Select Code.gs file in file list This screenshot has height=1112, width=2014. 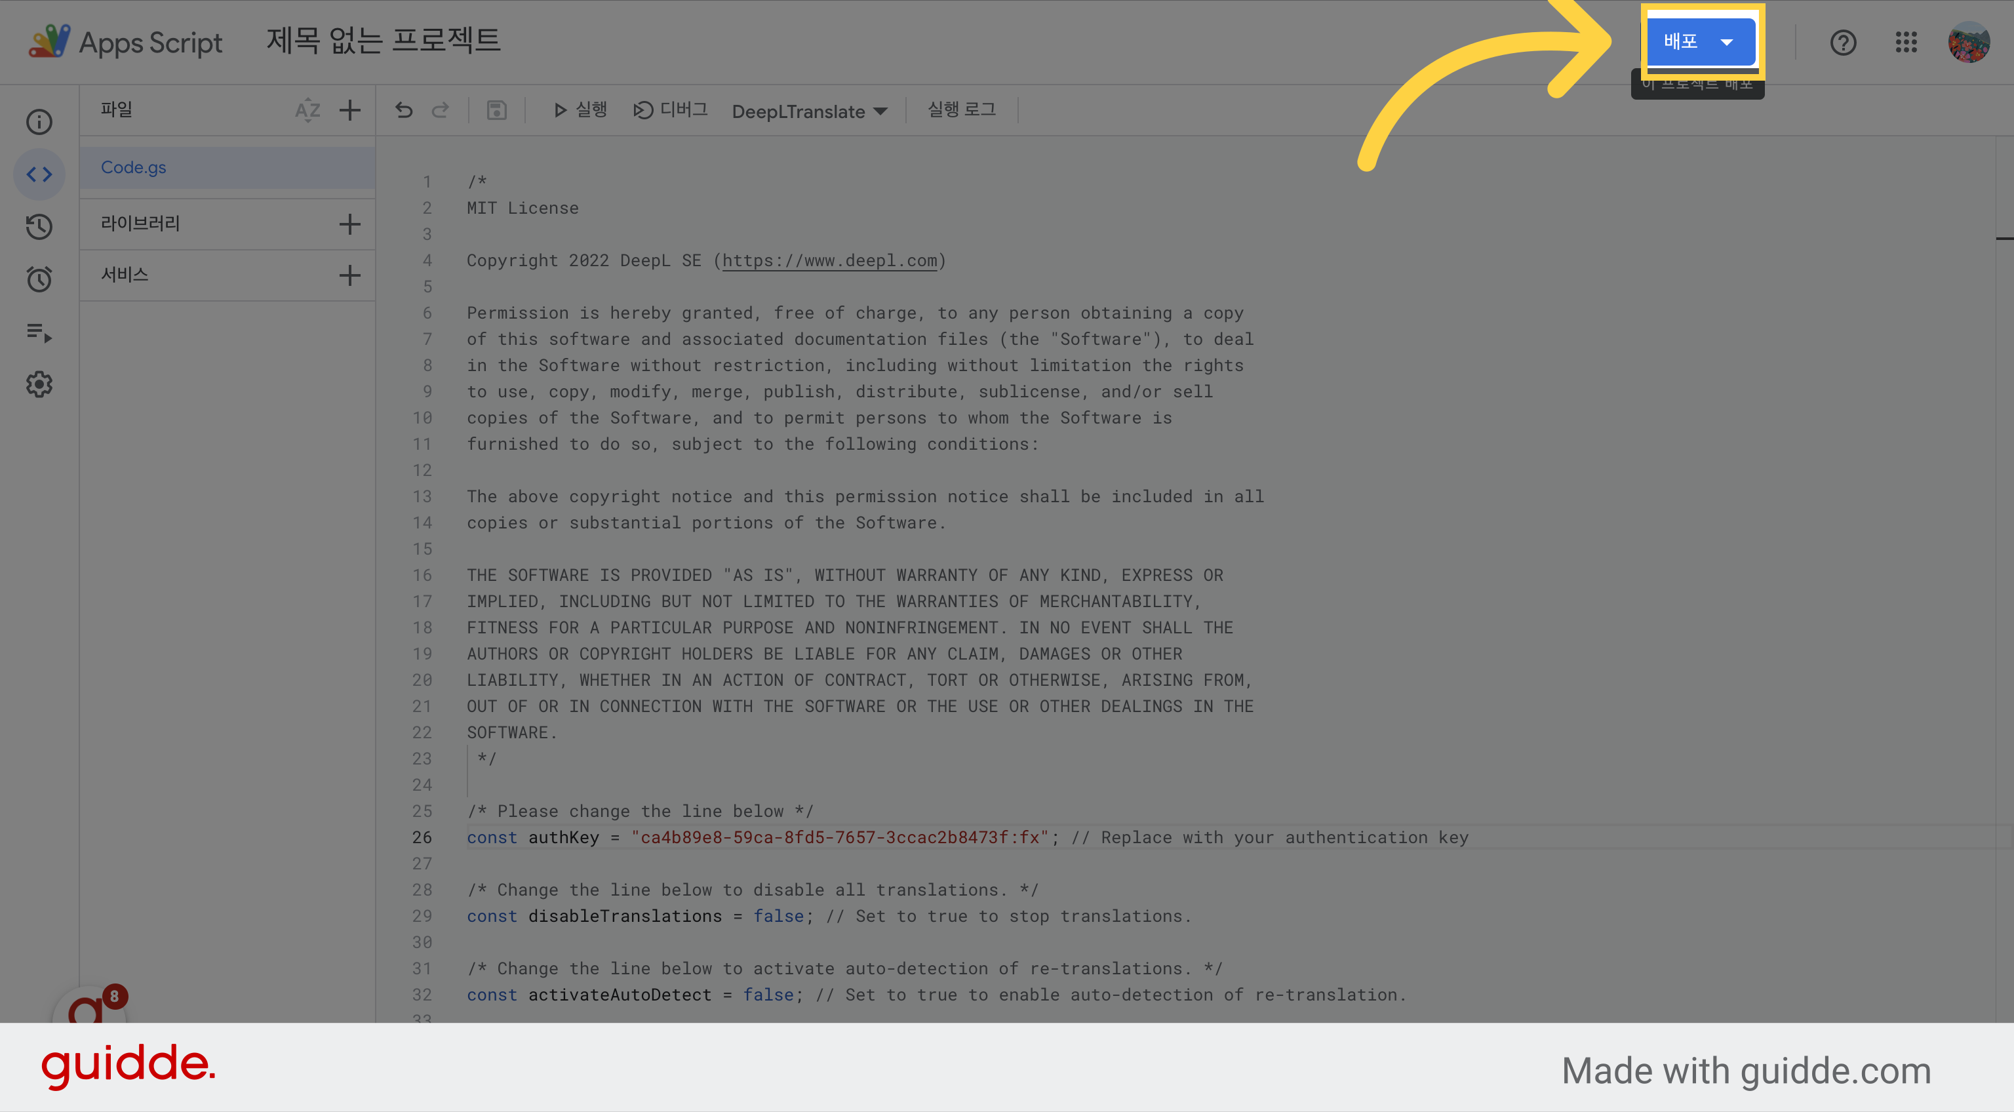[x=227, y=167]
